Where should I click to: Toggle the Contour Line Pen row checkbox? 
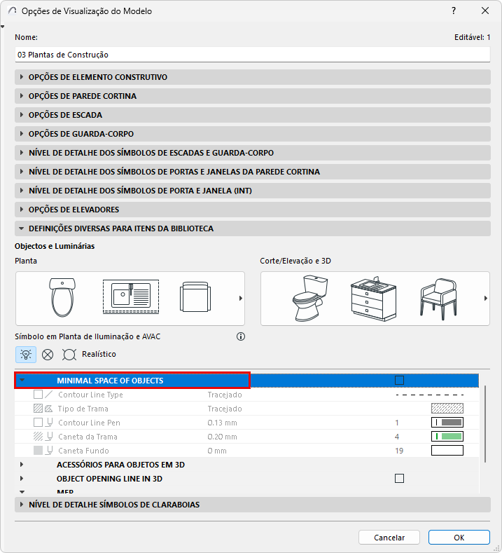[x=38, y=423]
